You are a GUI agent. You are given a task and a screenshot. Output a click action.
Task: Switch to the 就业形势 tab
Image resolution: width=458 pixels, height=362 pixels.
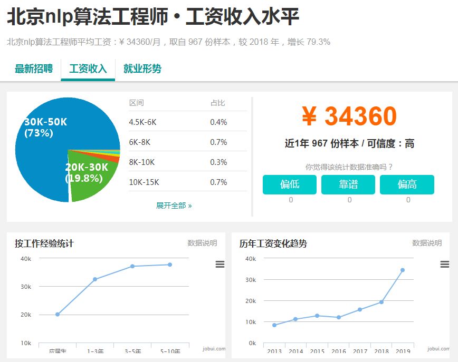(142, 69)
